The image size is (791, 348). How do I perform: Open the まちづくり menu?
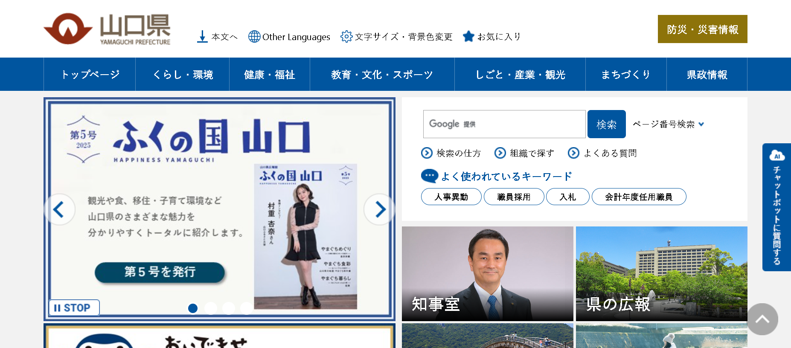tap(626, 74)
